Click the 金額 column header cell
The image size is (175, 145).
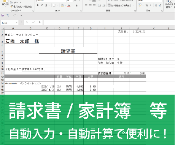tap(91, 77)
